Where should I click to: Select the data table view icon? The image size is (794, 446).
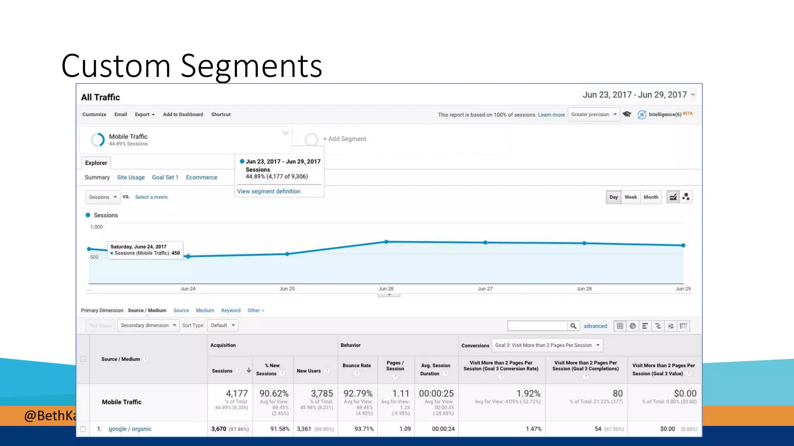pos(620,326)
